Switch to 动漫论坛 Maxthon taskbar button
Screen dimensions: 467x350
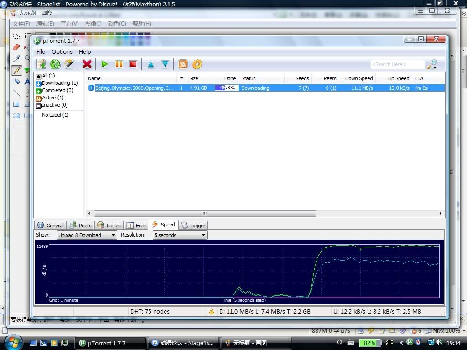coord(183,343)
